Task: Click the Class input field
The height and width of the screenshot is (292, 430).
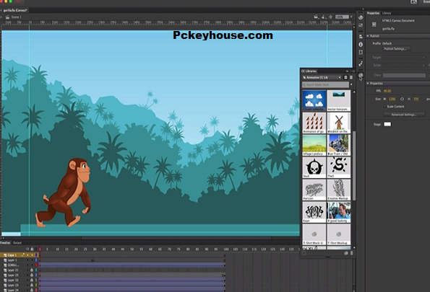Action: click(404, 75)
